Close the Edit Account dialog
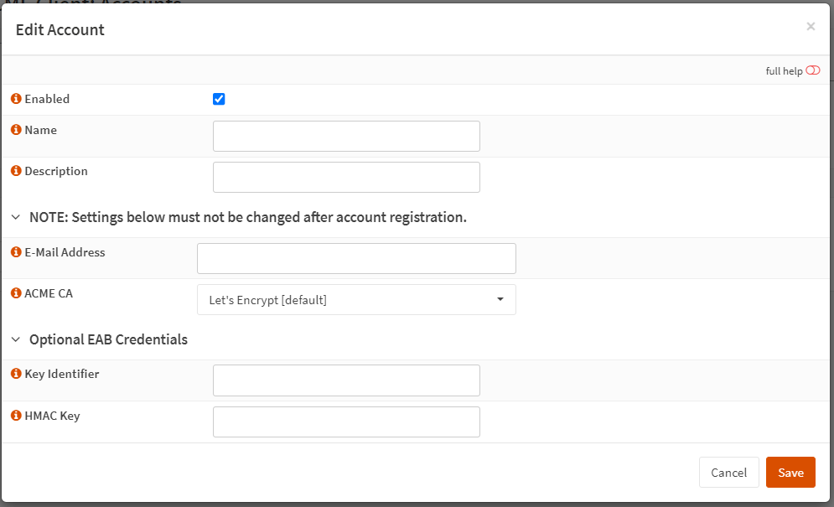Viewport: 834px width, 507px height. coord(811,27)
